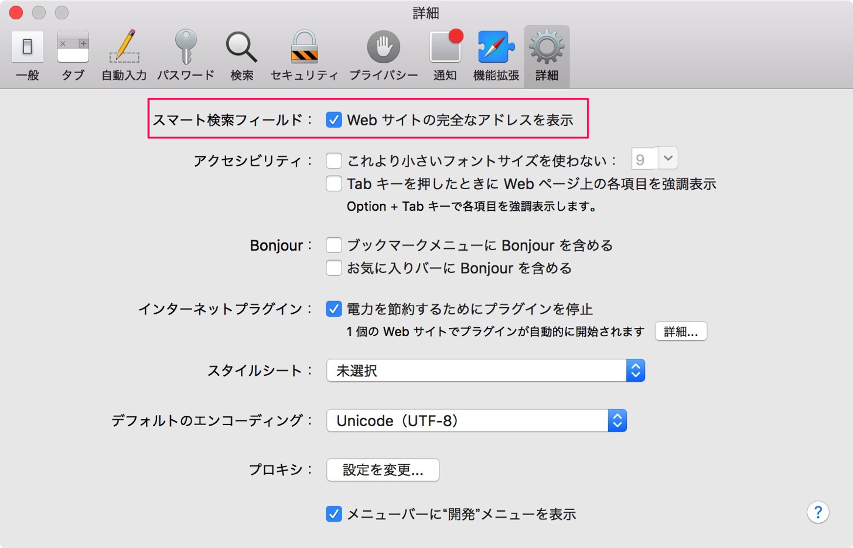Enable これより小さいフォントサイズを使わない checkbox
Viewport: 853px width, 548px height.
tap(334, 160)
